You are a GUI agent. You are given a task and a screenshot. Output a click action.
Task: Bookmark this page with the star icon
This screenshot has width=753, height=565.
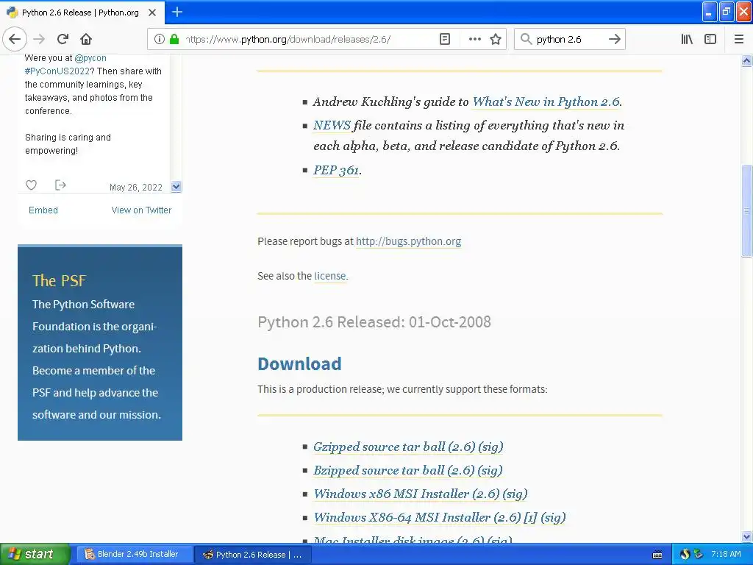click(x=496, y=39)
